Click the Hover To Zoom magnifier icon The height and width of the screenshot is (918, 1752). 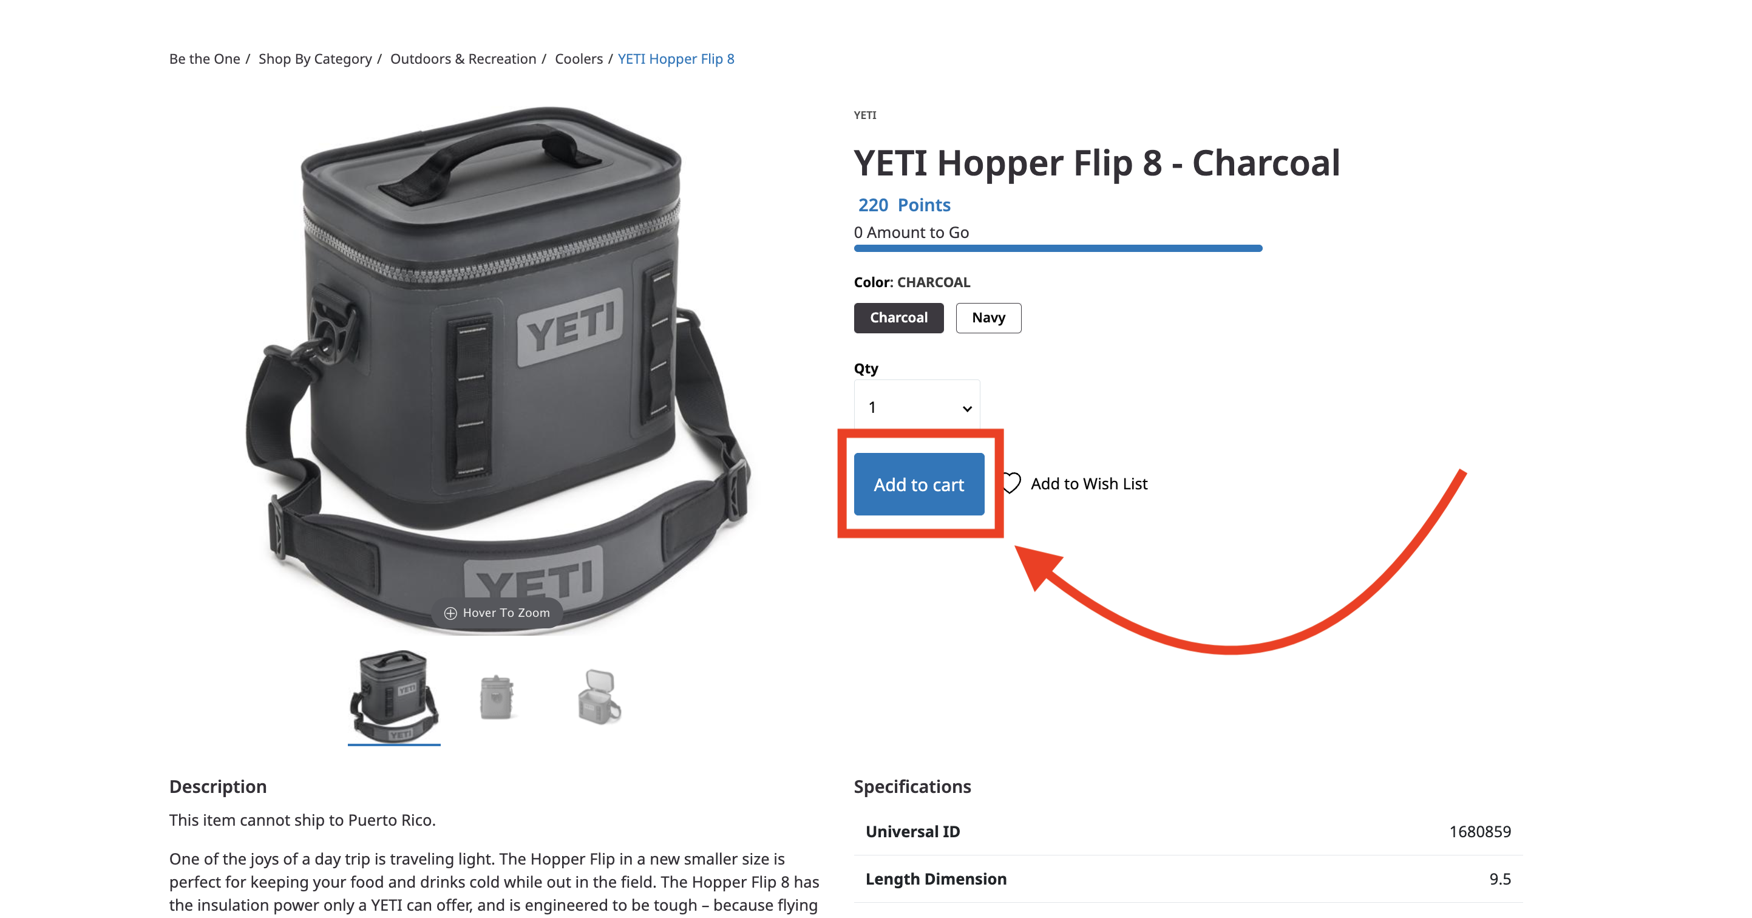[450, 613]
